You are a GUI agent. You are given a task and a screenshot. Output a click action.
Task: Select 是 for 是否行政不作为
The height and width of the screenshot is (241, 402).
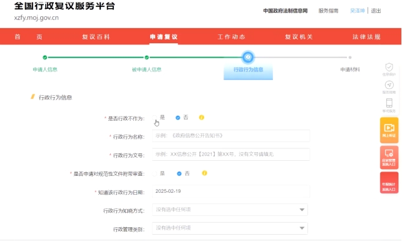click(x=154, y=118)
